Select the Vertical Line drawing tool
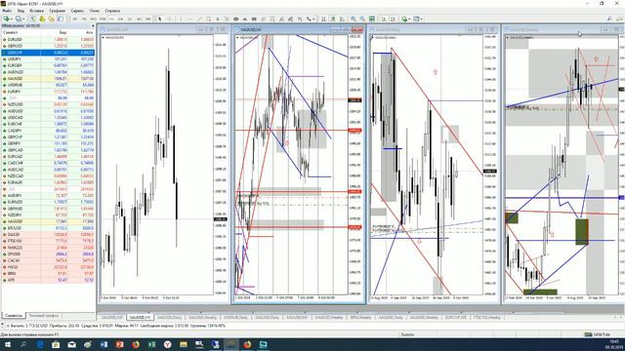625x351 pixels. coord(182,19)
